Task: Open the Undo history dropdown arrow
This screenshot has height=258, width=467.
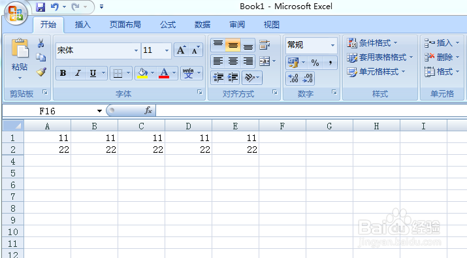Action: tap(64, 7)
